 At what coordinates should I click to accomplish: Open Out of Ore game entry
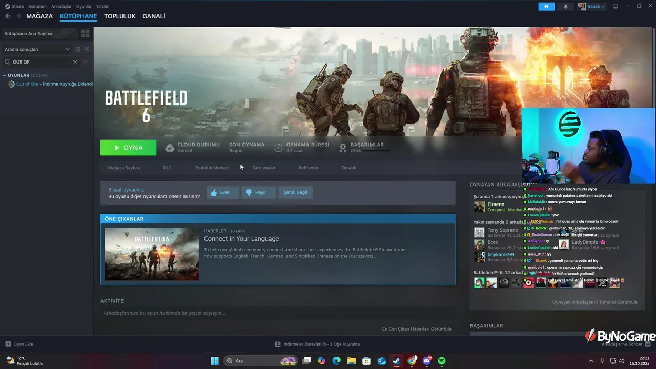pos(50,84)
